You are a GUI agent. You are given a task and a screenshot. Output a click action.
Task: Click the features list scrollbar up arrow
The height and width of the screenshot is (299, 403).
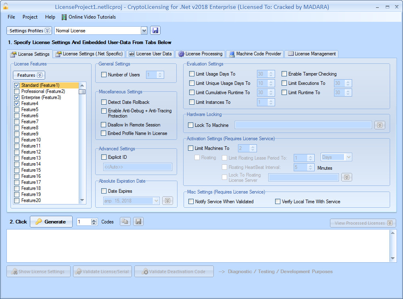pyautogui.click(x=82, y=85)
